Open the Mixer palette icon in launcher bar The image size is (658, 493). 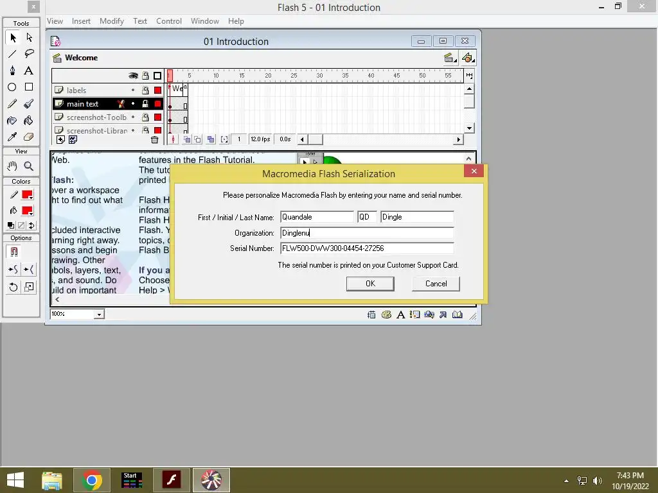click(386, 315)
